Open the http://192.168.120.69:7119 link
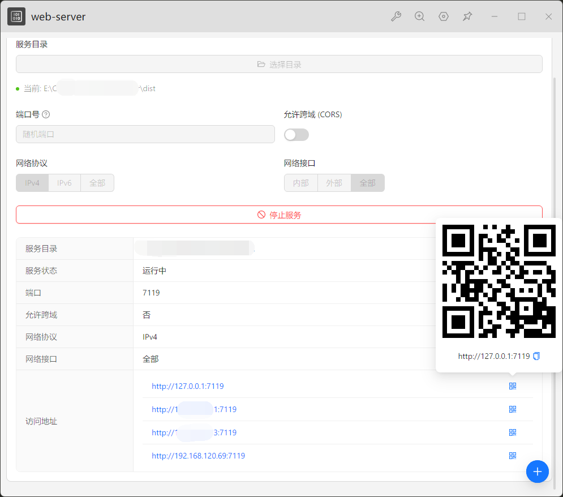 click(198, 456)
